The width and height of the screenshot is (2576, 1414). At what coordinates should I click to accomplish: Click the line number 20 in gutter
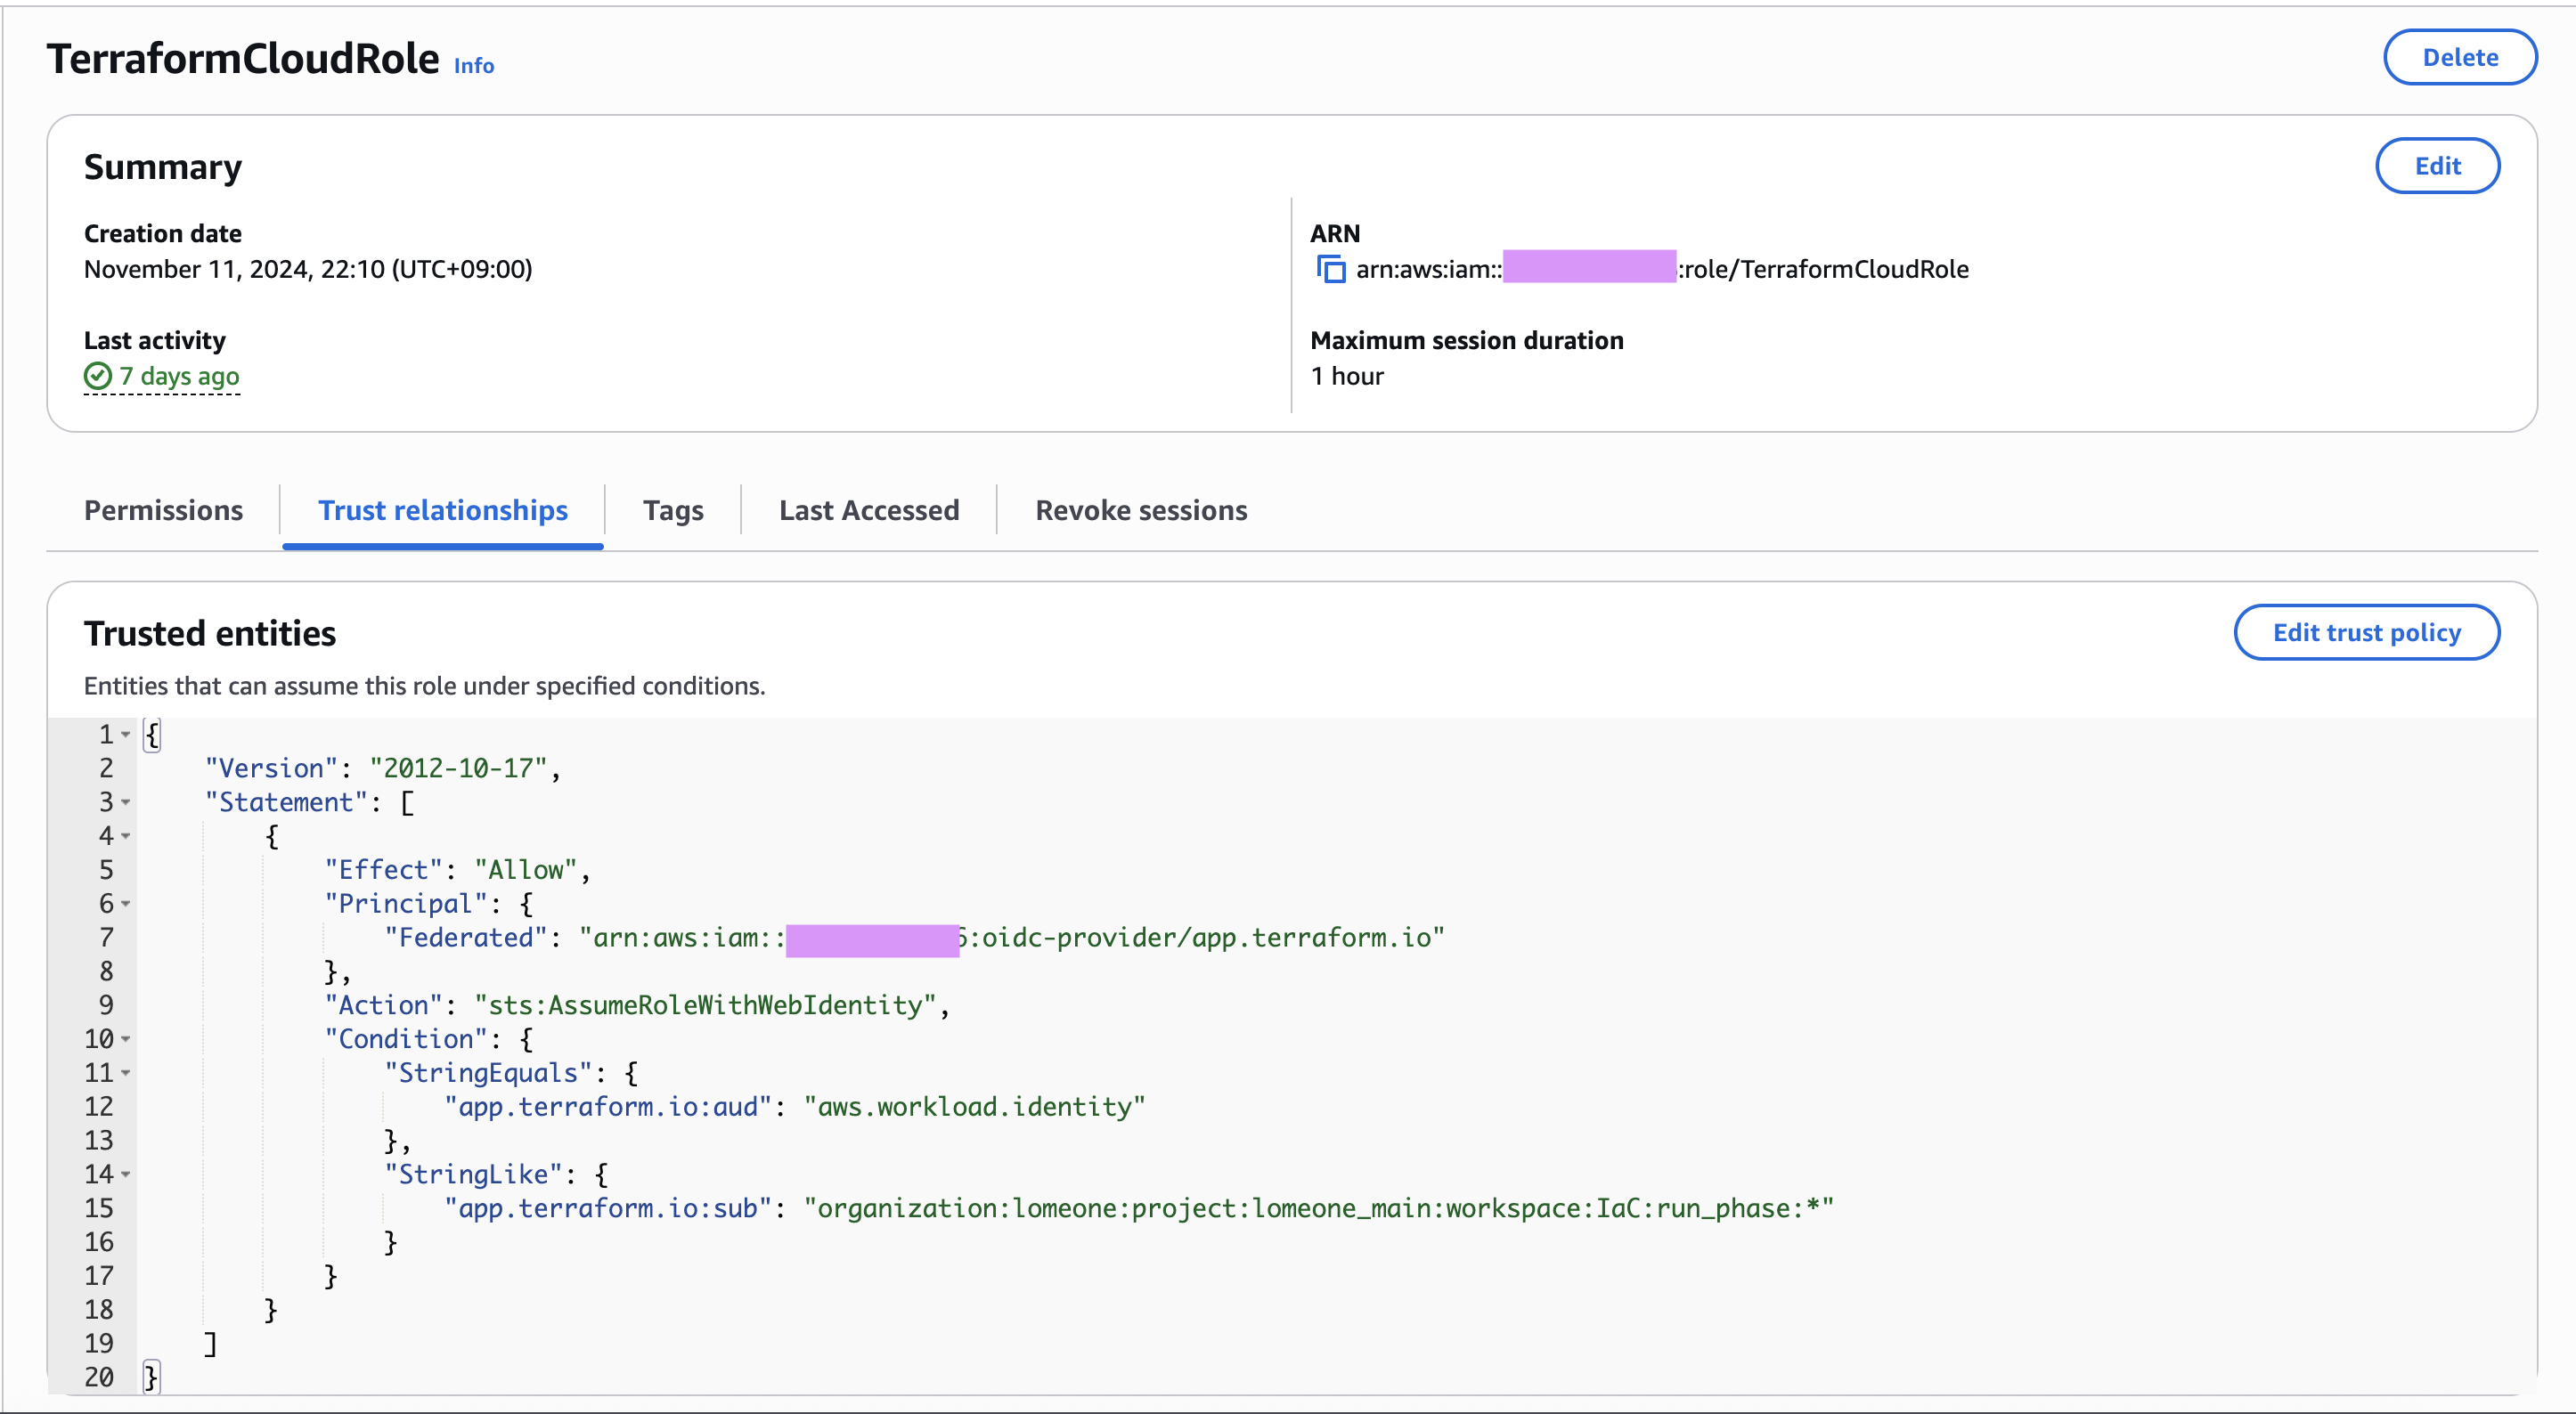99,1377
